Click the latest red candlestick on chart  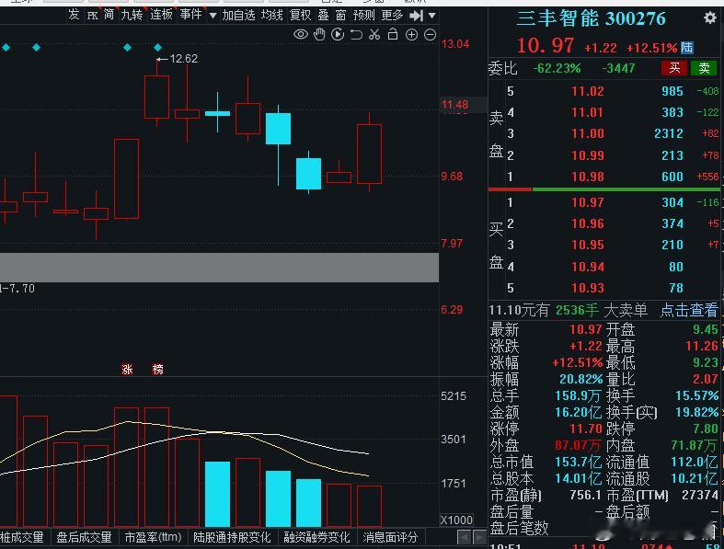pyautogui.click(x=370, y=154)
